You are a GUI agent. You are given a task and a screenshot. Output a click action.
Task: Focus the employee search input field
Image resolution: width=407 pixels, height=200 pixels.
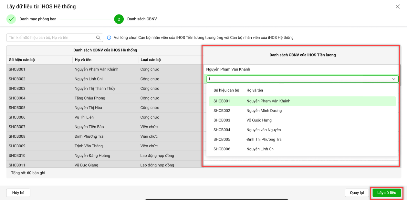pyautogui.click(x=52, y=38)
